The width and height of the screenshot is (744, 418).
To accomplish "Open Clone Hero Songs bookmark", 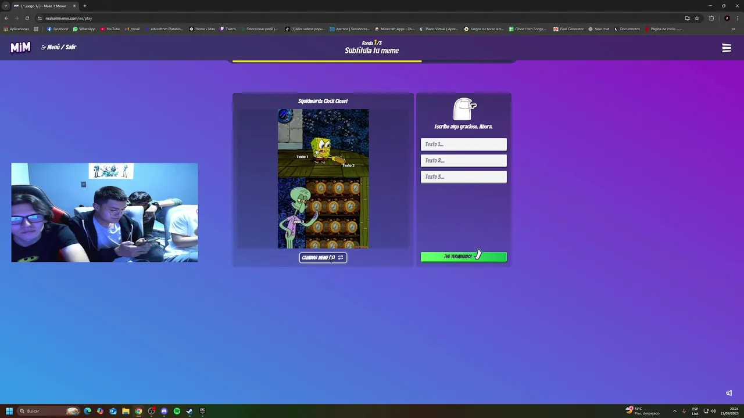I will pos(528,29).
